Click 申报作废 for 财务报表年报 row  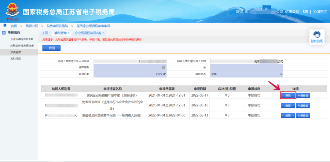point(303,105)
